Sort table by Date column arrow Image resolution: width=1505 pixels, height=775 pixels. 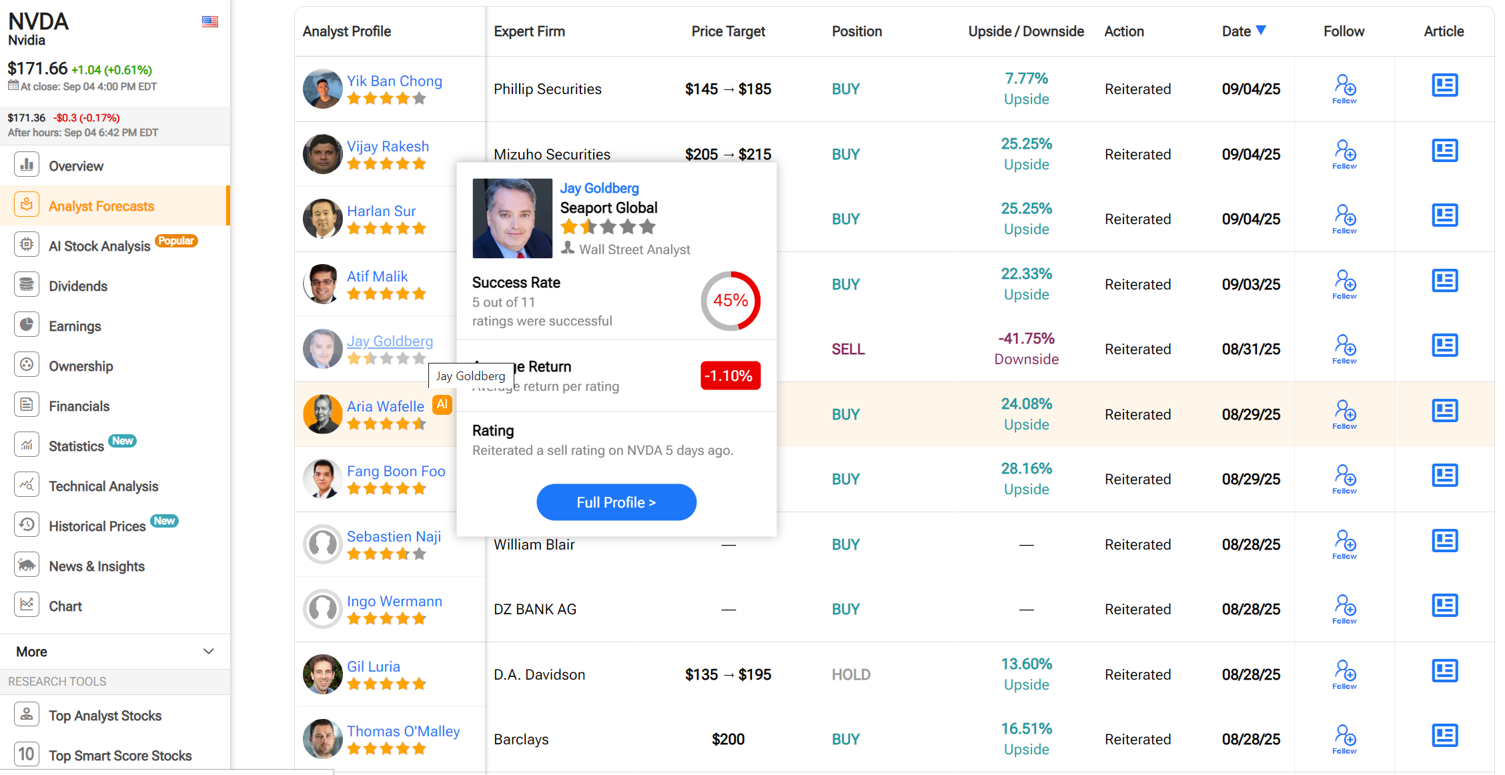point(1261,30)
